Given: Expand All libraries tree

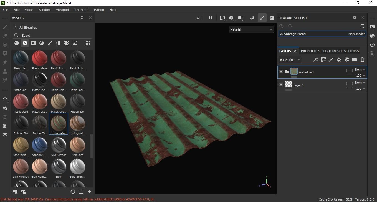Looking at the screenshot, I should coord(16,27).
